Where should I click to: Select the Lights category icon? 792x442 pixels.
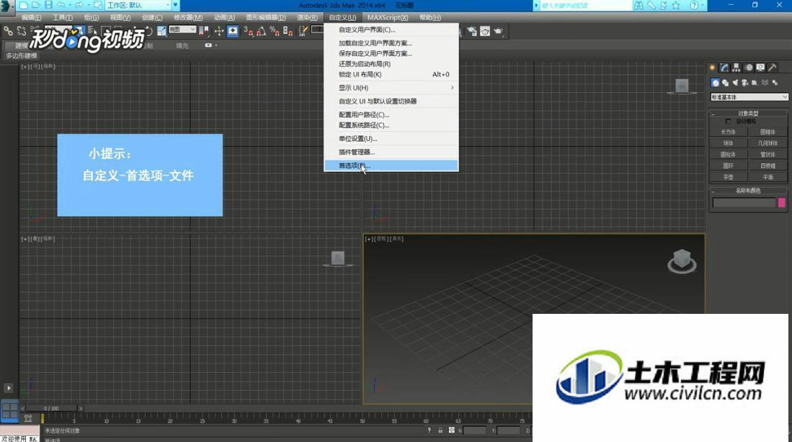point(735,83)
